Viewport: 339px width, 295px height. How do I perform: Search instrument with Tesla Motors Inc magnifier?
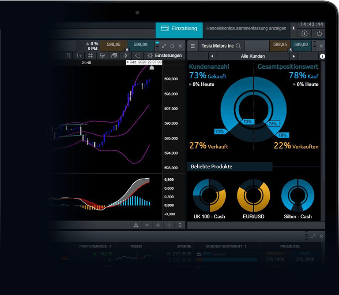tap(238, 46)
